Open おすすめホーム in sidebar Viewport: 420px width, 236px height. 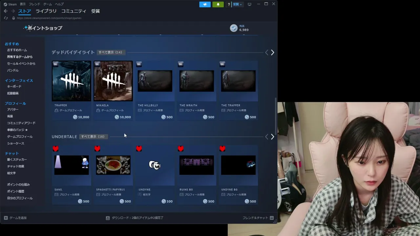click(x=17, y=50)
